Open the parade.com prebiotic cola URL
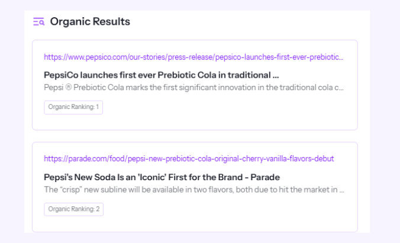Viewport: 400px width, 243px height. pos(189,159)
